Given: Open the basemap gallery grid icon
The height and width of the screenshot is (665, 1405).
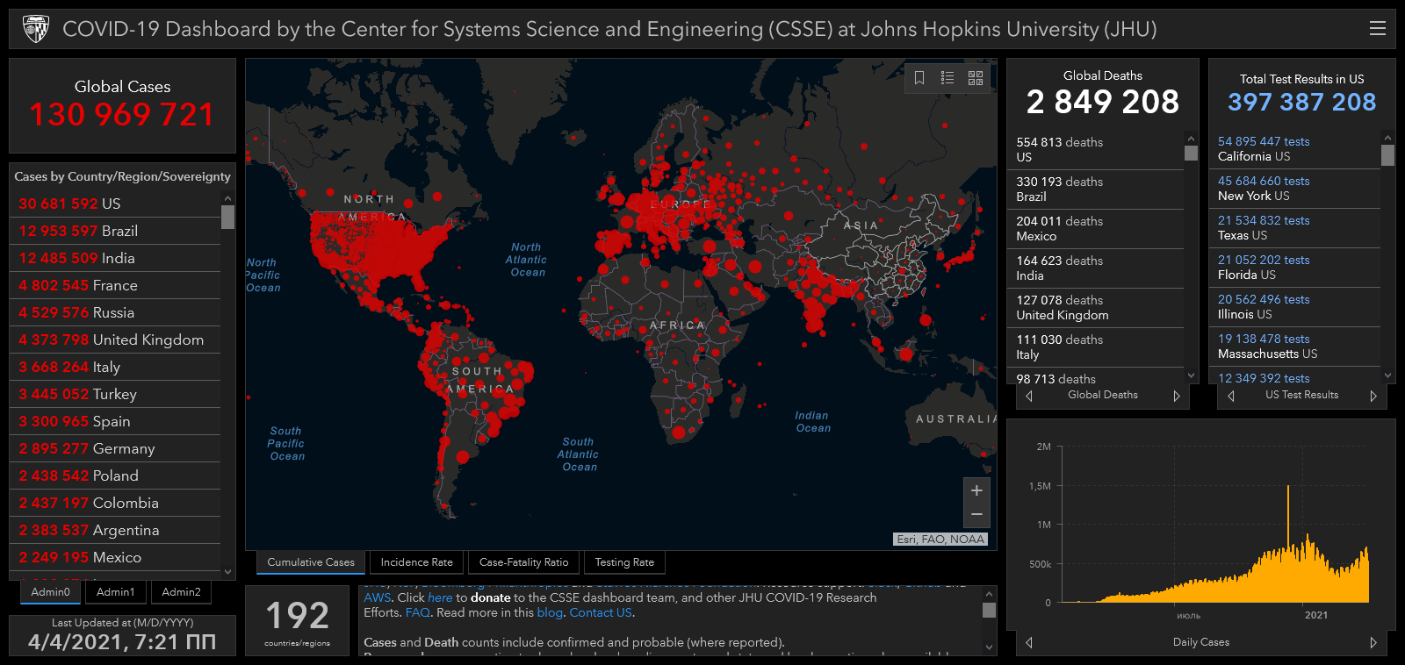Looking at the screenshot, I should point(976,78).
